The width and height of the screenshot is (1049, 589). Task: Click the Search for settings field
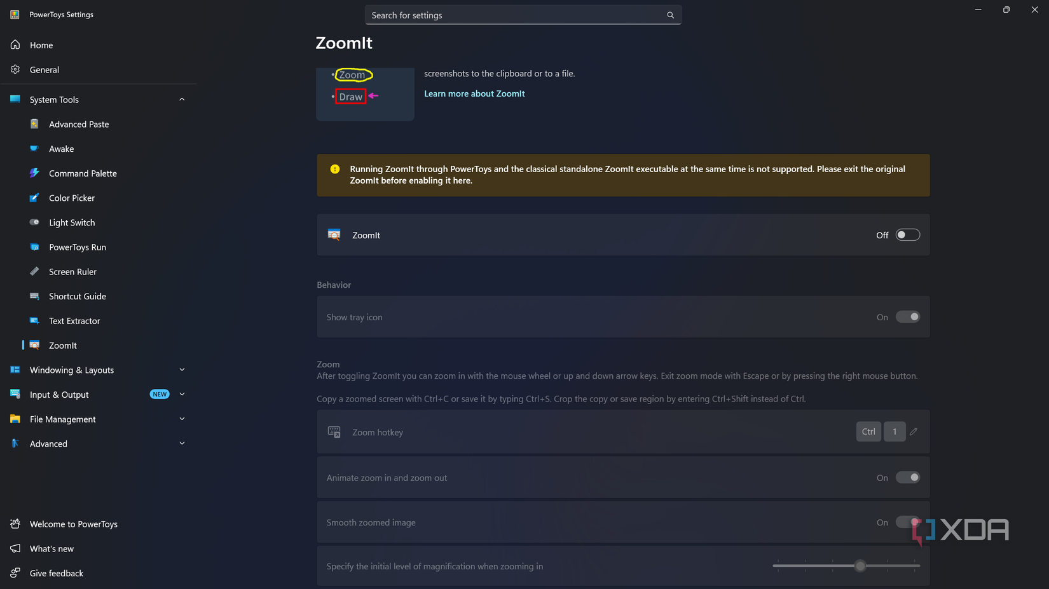click(523, 15)
